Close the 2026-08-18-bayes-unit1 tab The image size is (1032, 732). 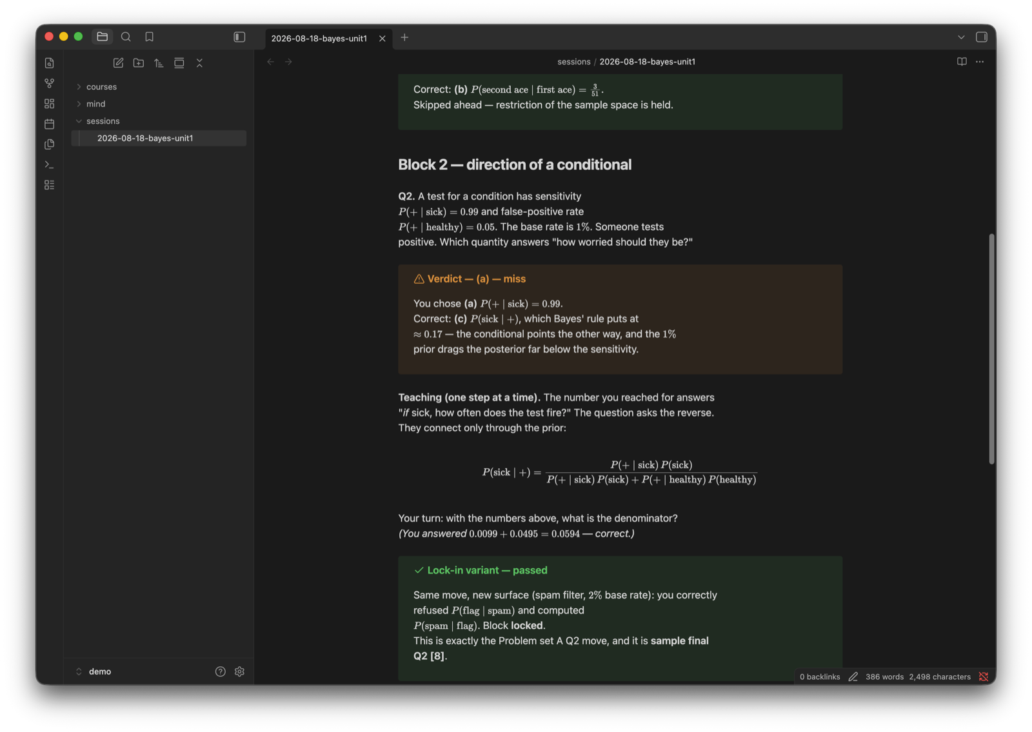point(382,39)
